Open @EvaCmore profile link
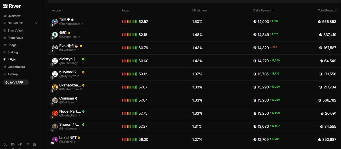Image resolution: width=341 pixels, height=149 pixels. (x=69, y=50)
